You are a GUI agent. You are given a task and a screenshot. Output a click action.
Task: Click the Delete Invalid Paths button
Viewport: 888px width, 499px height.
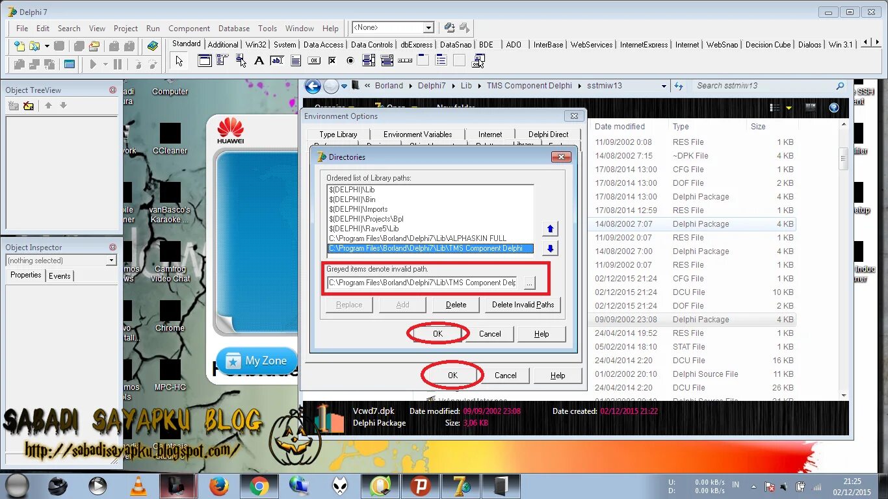click(x=523, y=305)
